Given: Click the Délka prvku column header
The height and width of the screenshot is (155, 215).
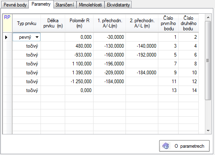Looking at the screenshot, I should tap(53, 23).
